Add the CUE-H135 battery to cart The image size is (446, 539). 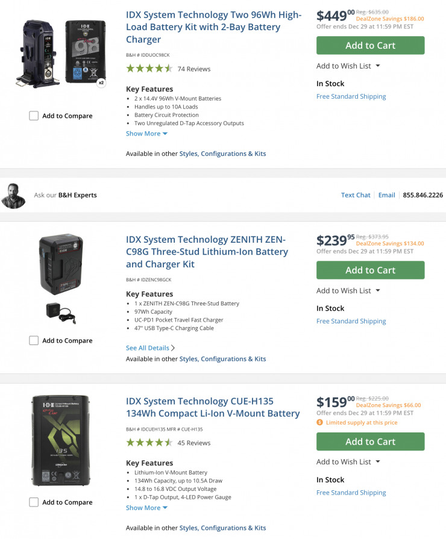tap(370, 441)
